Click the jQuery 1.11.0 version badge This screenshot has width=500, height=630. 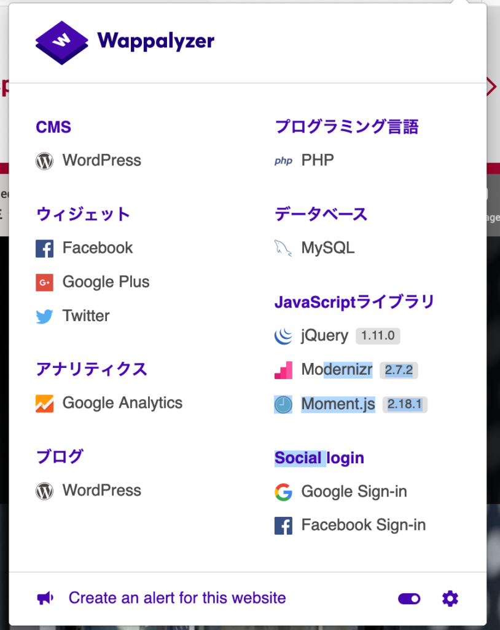(378, 335)
